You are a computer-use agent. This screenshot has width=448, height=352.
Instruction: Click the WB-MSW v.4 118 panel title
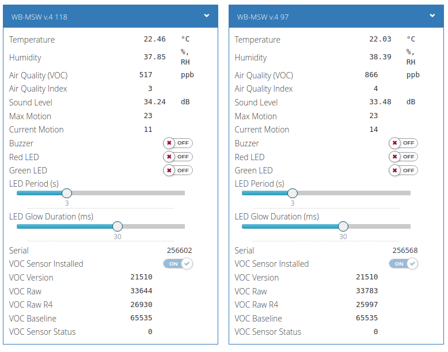click(x=39, y=17)
